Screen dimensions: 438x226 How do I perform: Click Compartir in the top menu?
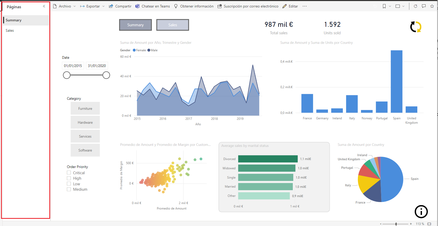[120, 6]
